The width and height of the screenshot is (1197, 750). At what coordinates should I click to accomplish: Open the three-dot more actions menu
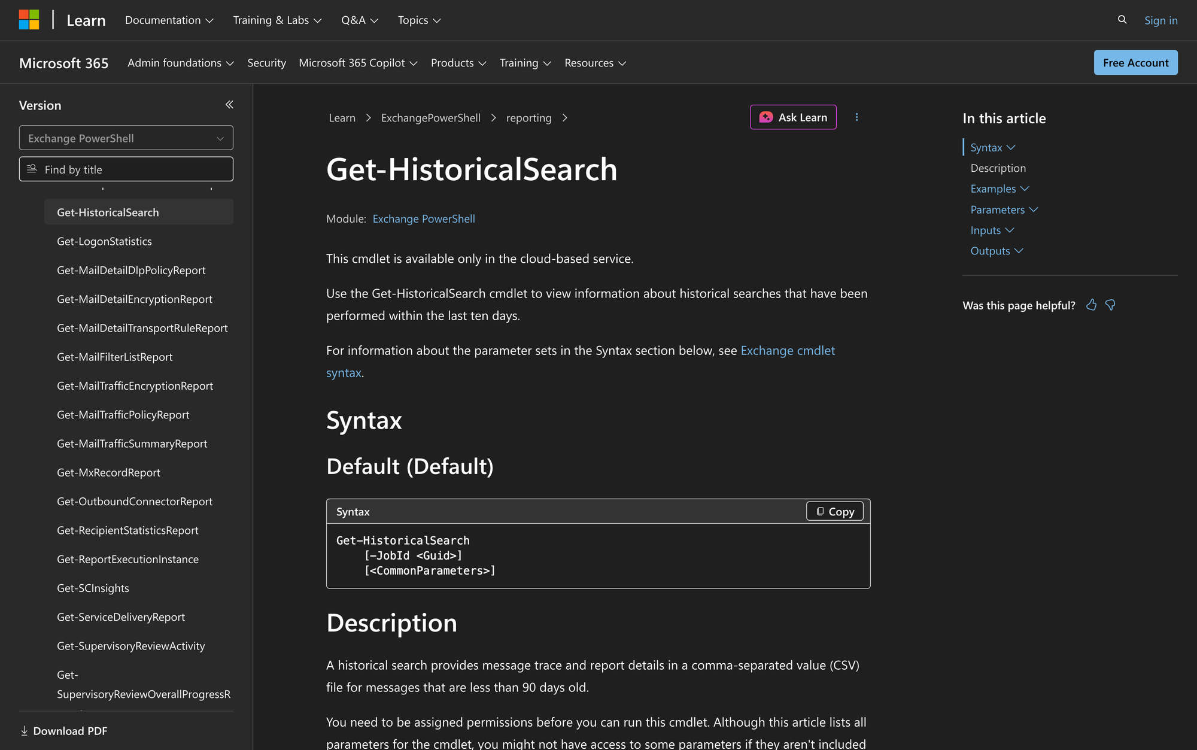pos(856,117)
